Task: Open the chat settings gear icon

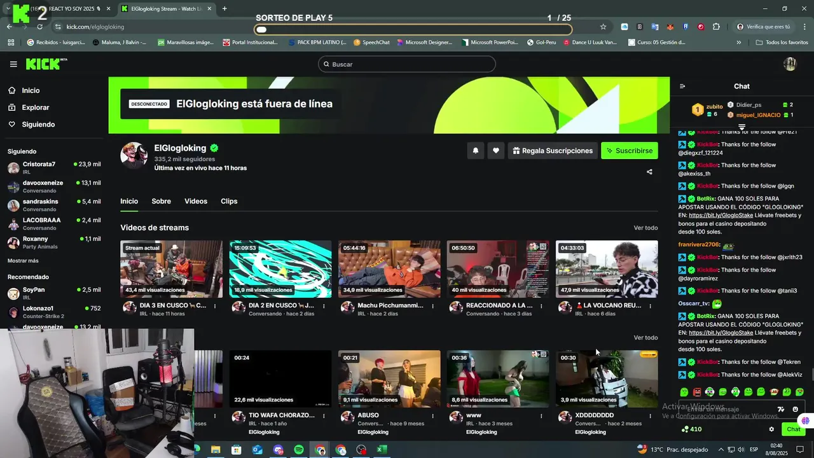Action: (x=771, y=429)
